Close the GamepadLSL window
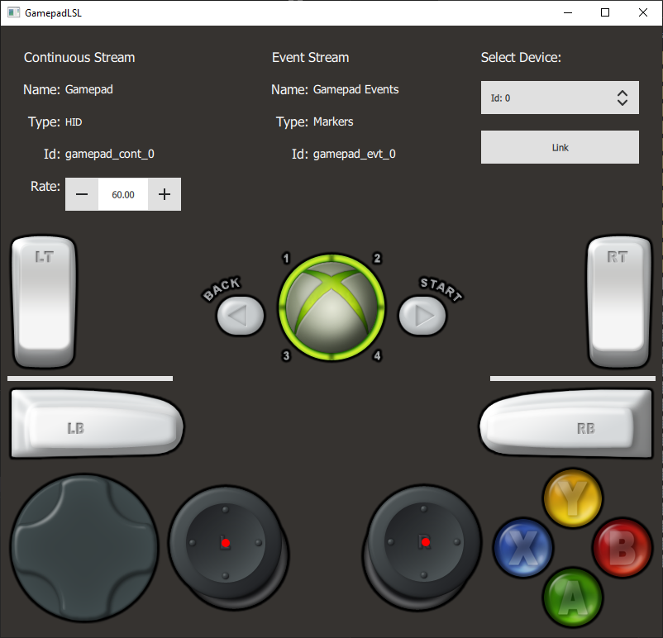 pos(642,12)
